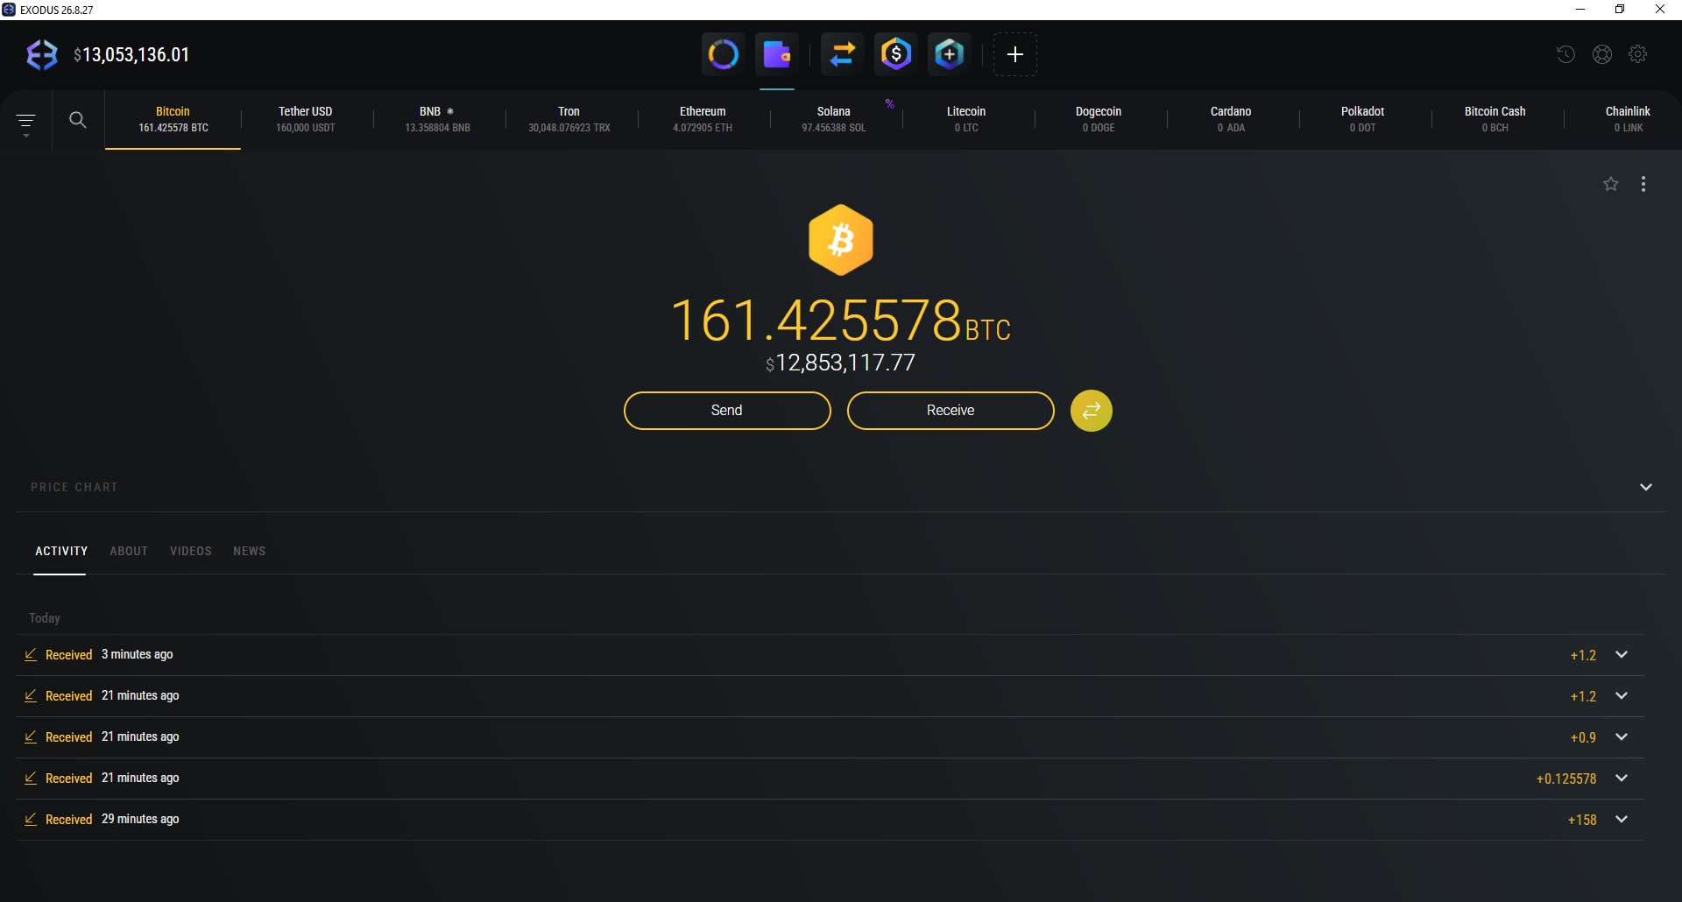Viewport: 1682px width, 902px height.
Task: Click the add app plus button
Action: coord(1015,54)
